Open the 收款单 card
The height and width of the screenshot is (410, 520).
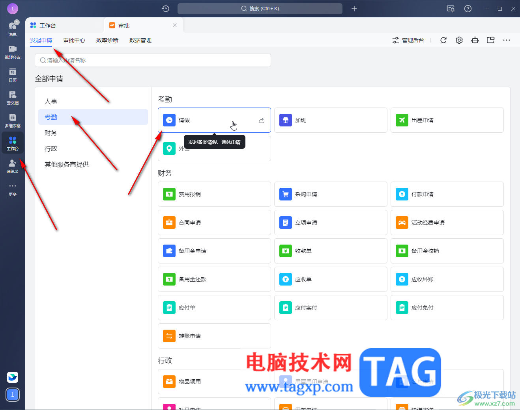coord(331,251)
